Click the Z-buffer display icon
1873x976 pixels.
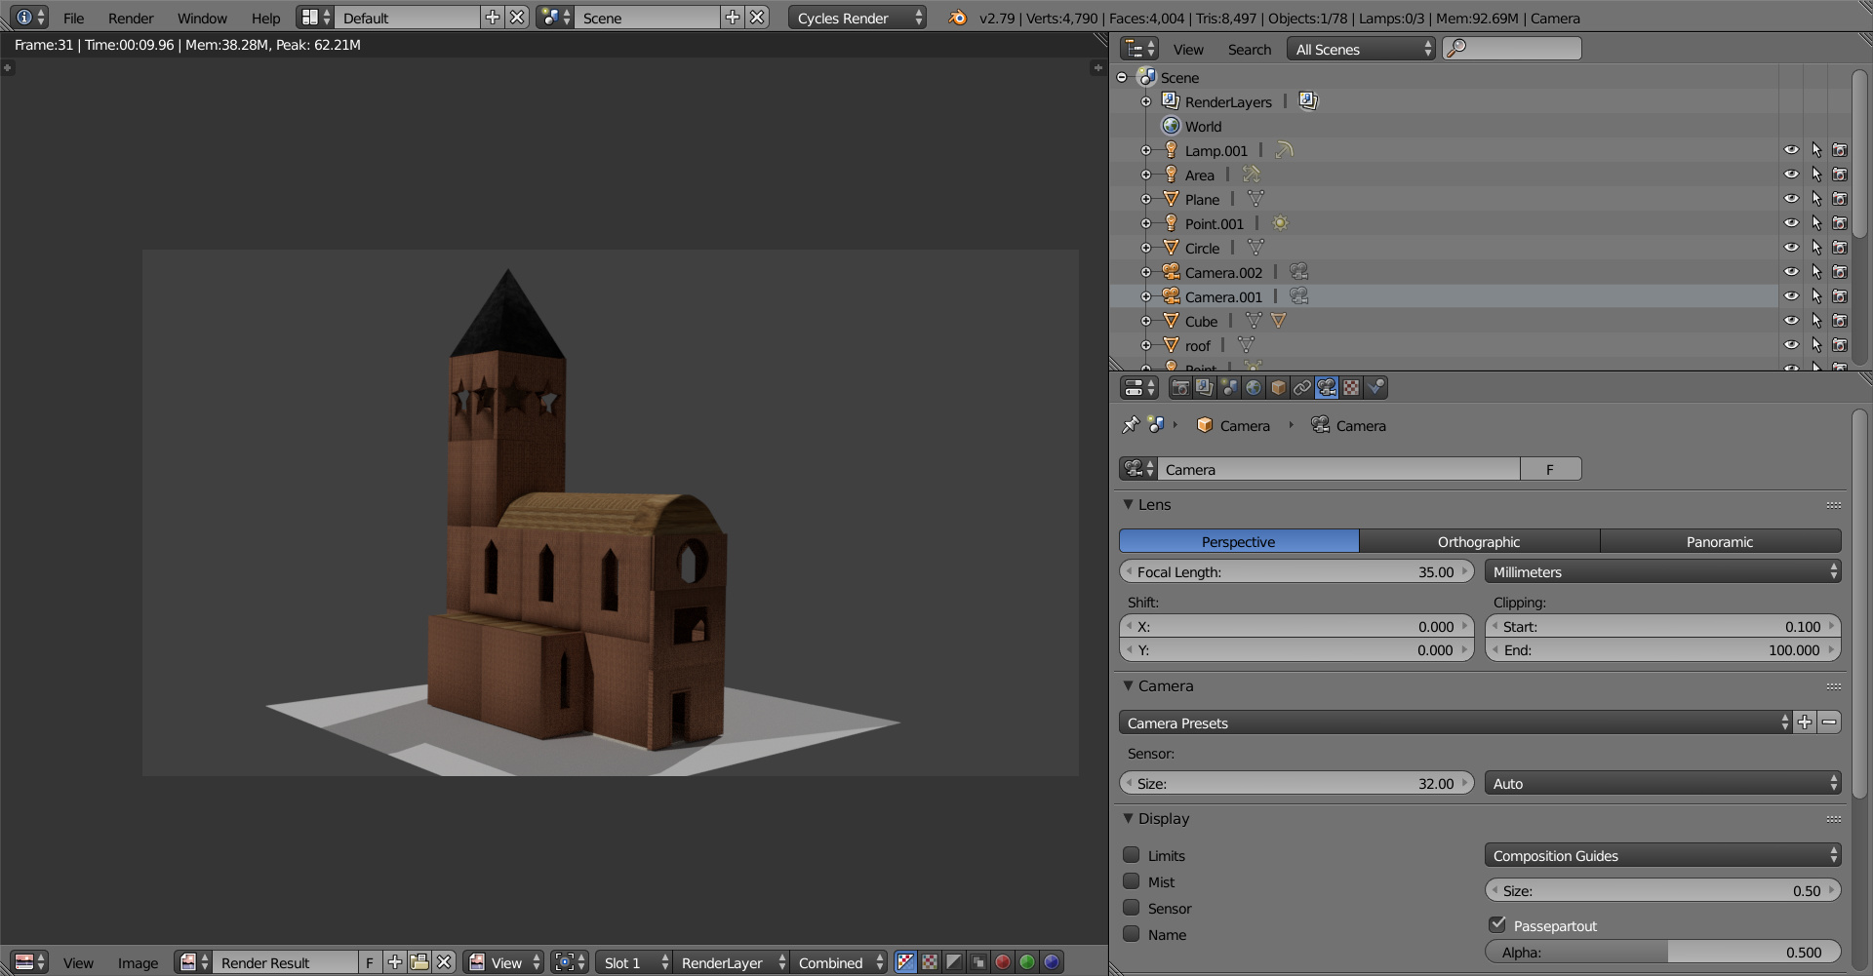978,962
